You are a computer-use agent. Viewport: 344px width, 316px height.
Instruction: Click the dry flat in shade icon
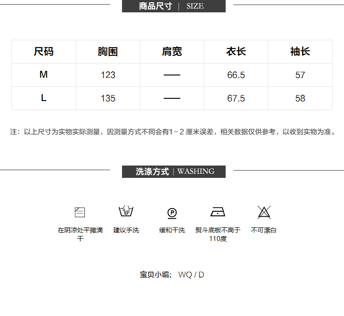[80, 212]
